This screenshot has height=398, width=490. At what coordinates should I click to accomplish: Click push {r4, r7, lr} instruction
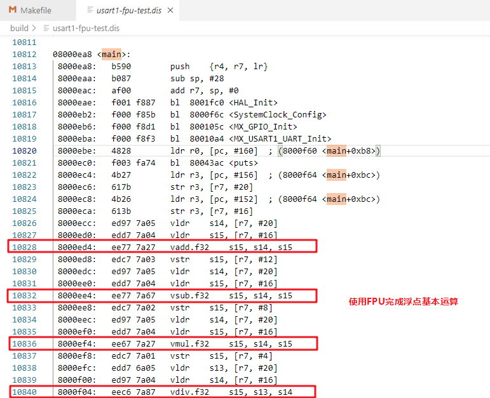[219, 67]
